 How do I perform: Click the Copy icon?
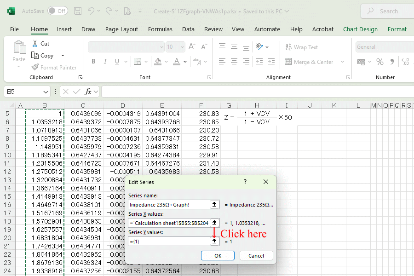pyautogui.click(x=35, y=56)
